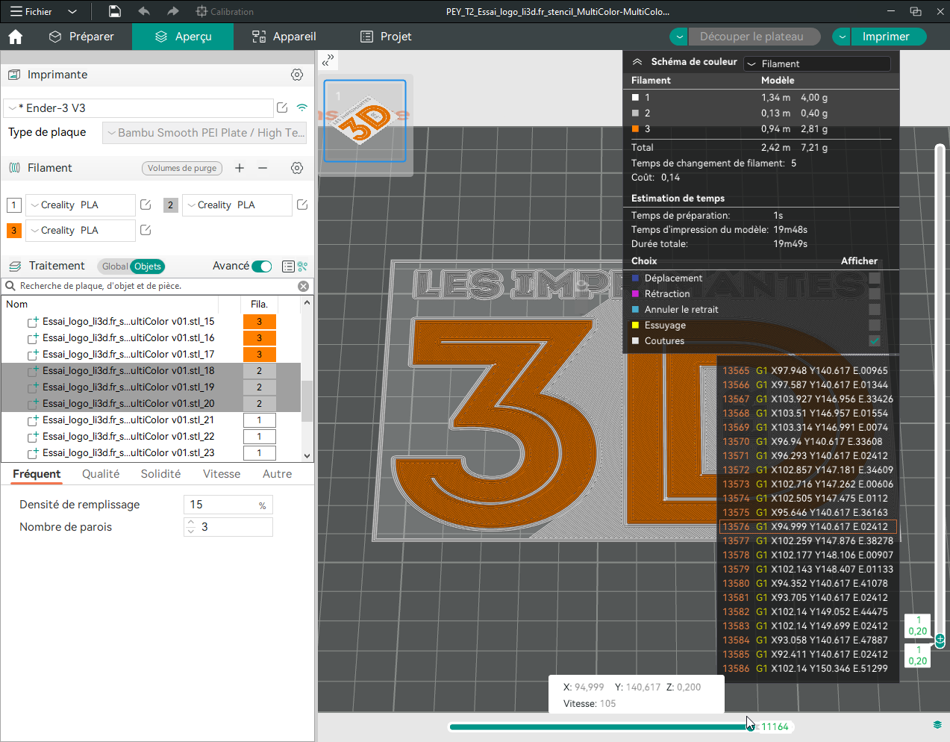This screenshot has height=742, width=950.
Task: Clear the search field with X icon
Action: [303, 286]
